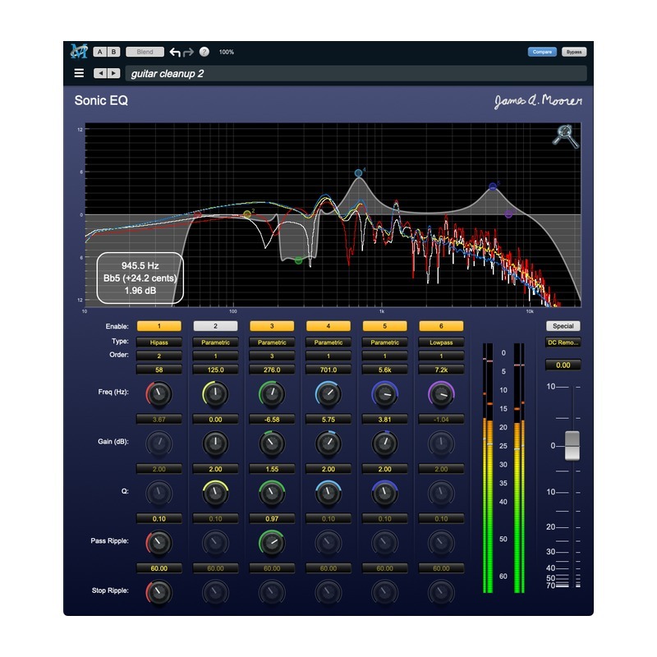This screenshot has width=657, height=657.
Task: Undo the last change
Action: point(175,52)
